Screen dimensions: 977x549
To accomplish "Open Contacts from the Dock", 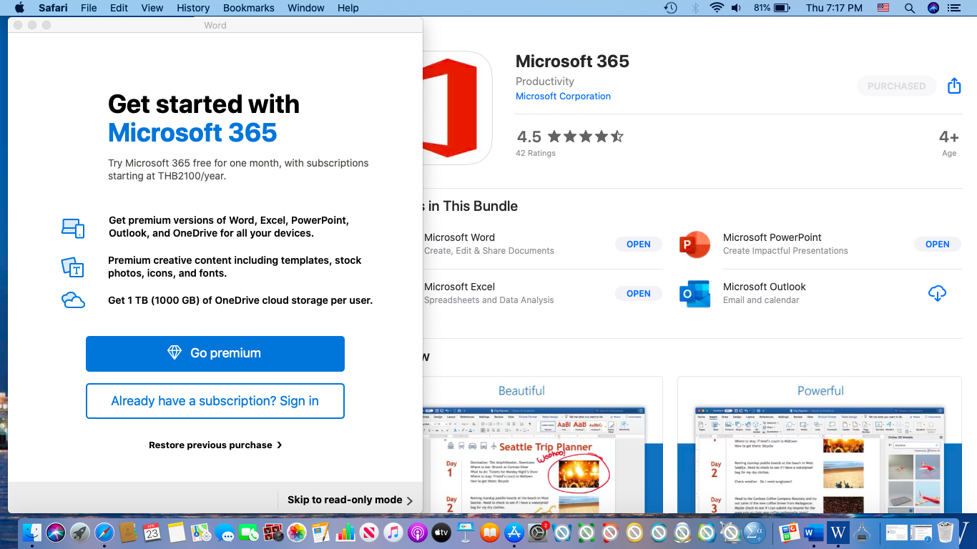I will coord(128,533).
